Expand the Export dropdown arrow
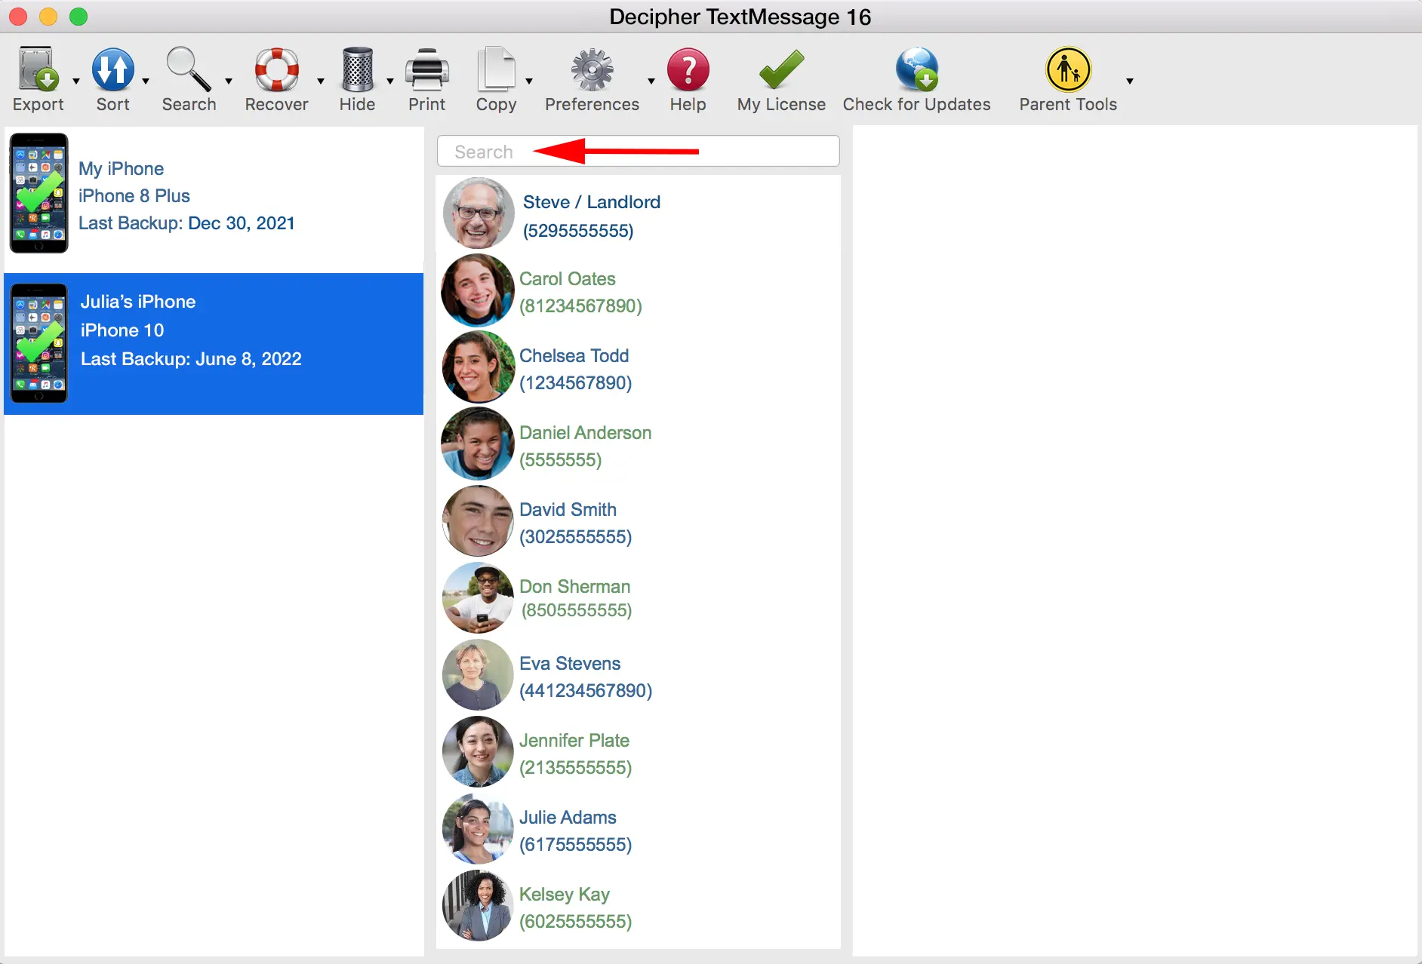Viewport: 1422px width, 964px height. [x=76, y=81]
